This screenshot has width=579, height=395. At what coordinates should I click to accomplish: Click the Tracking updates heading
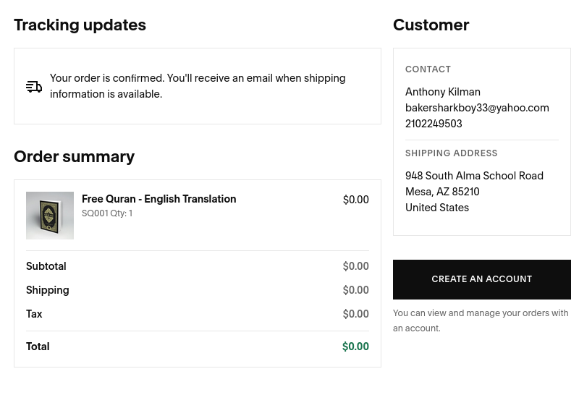pyautogui.click(x=80, y=25)
